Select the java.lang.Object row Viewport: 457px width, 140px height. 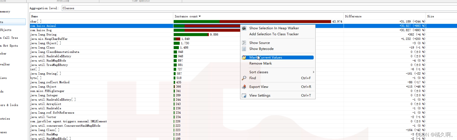tap(243, 87)
